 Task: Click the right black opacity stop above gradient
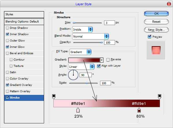159,96
